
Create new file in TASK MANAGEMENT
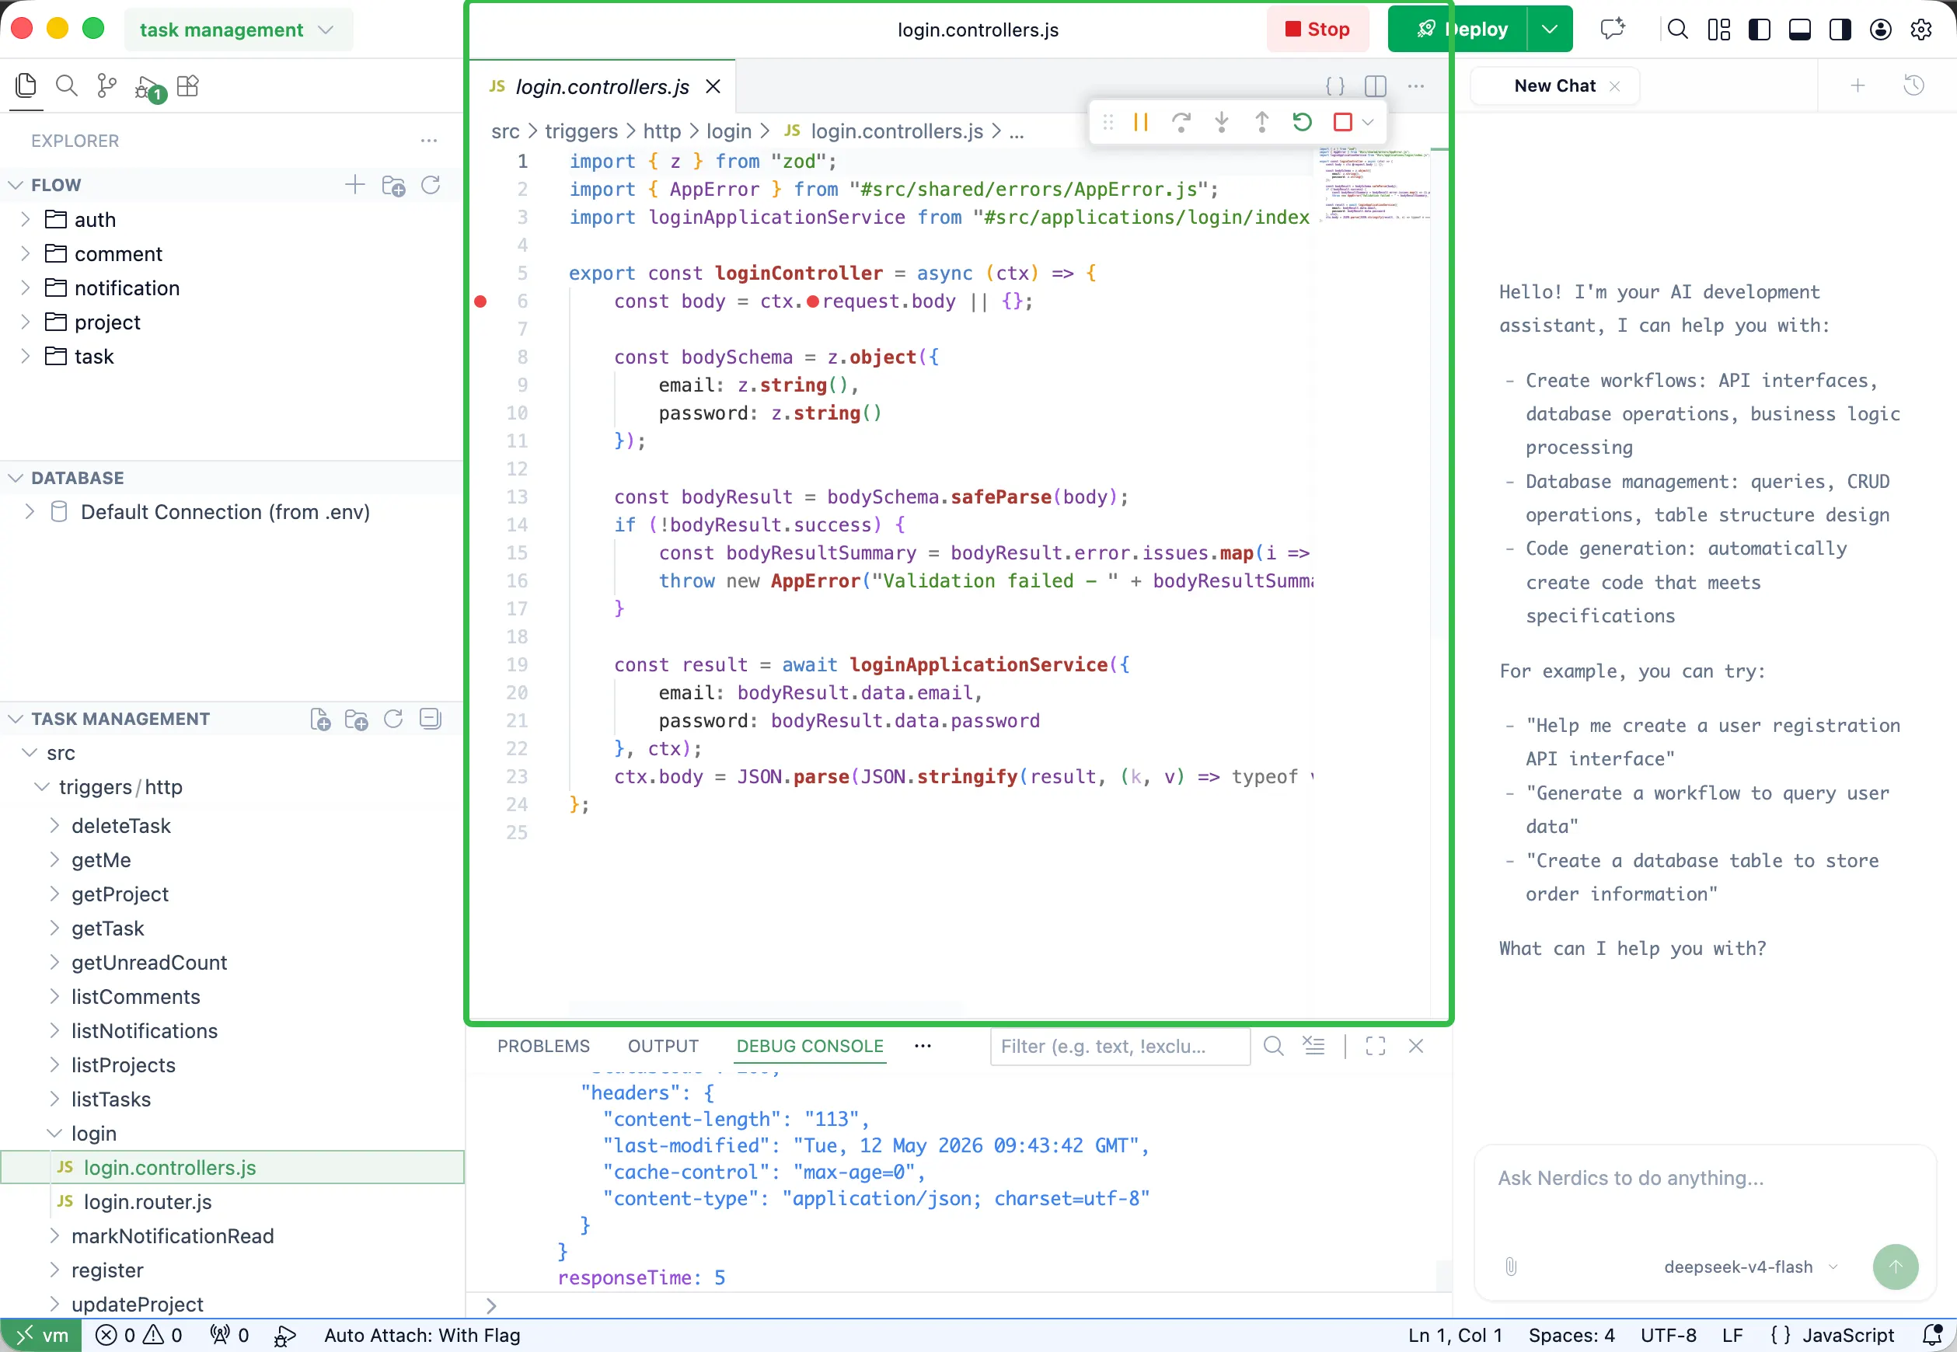coord(320,720)
